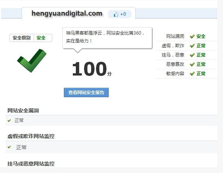Screen dimensions: 223x173
Task: Click the 挂马或恶意网站监控 section heading
Action: (x=31, y=164)
